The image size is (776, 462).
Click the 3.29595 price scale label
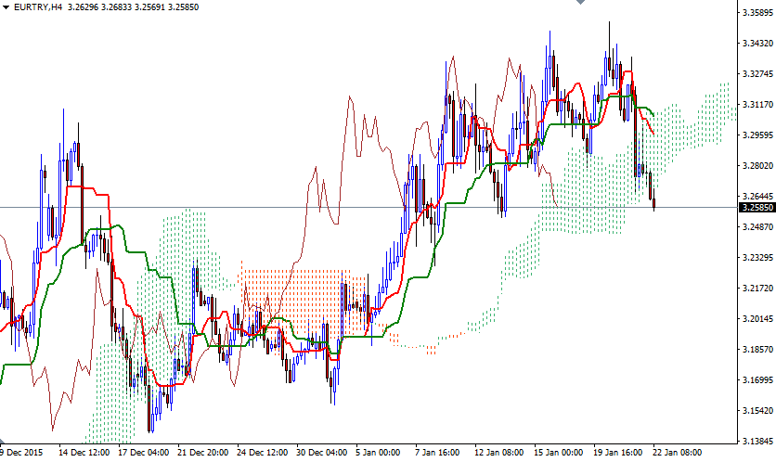[x=757, y=135]
